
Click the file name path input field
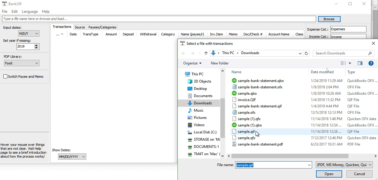[271, 165]
